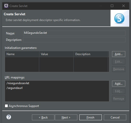
Task: Select the /nisegundosevlet URL mapping
Action: pyautogui.click(x=18, y=83)
